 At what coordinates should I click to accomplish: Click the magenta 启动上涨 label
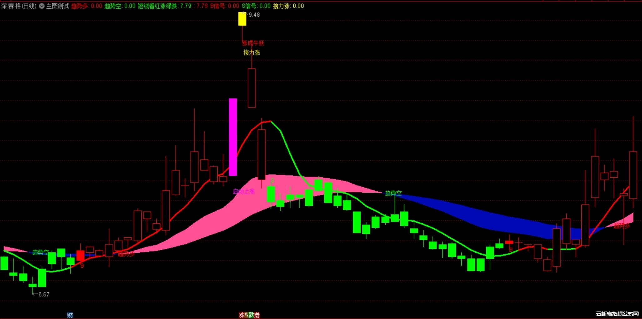pos(244,191)
